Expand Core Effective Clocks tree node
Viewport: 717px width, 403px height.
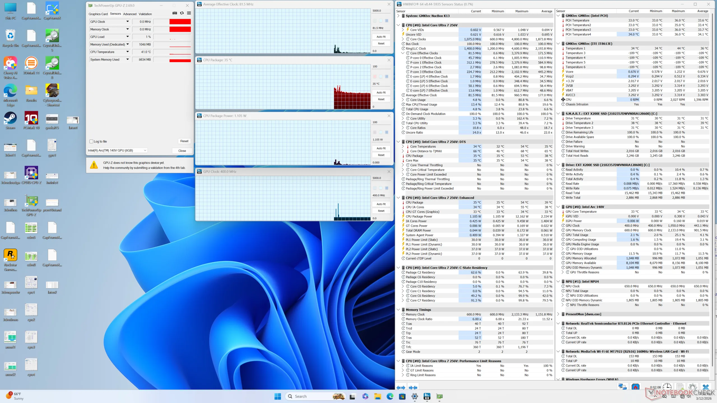pyautogui.click(x=403, y=53)
